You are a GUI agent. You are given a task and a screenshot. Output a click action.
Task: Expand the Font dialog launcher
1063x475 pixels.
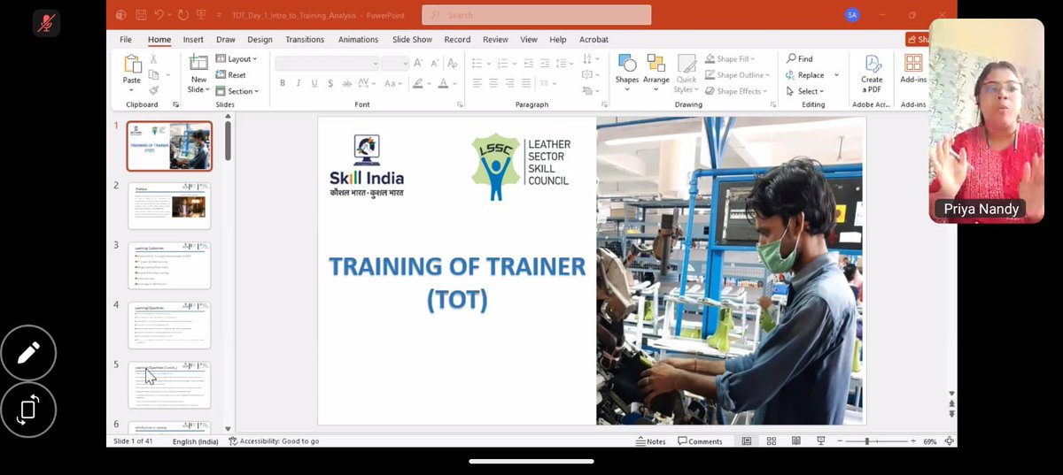click(x=460, y=104)
